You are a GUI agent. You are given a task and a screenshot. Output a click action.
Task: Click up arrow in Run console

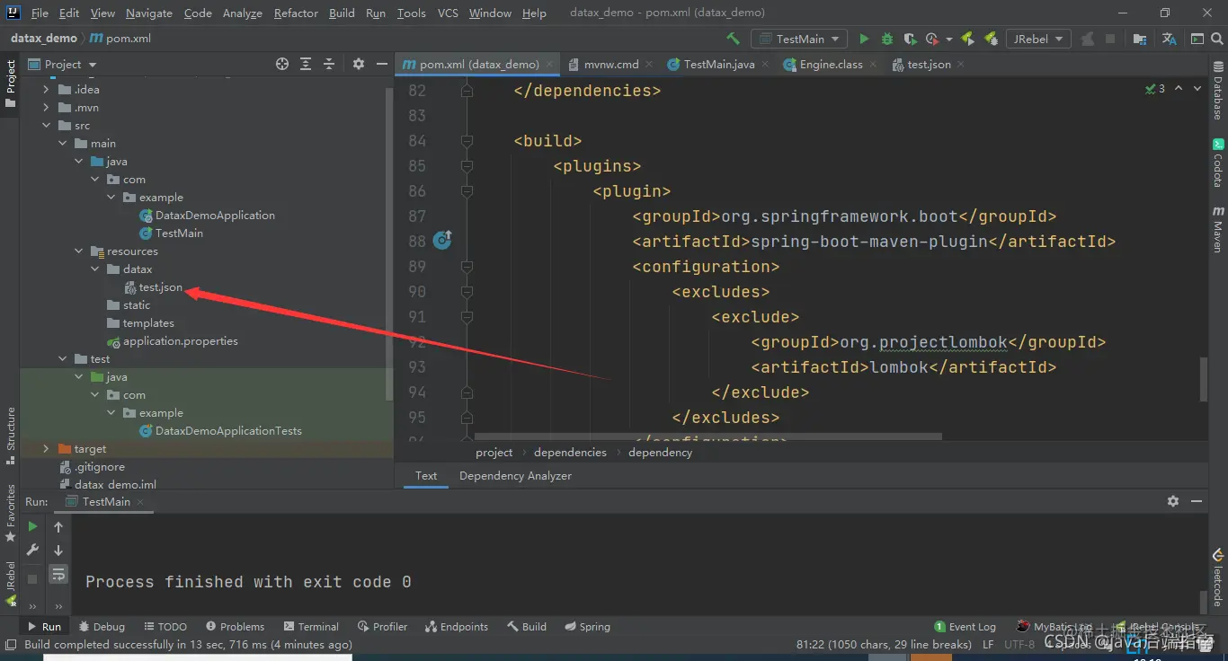[x=58, y=527]
